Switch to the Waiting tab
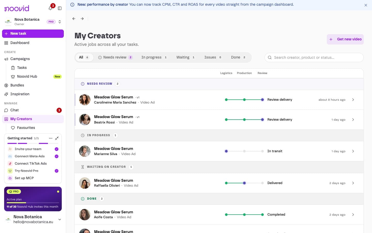 point(185,57)
